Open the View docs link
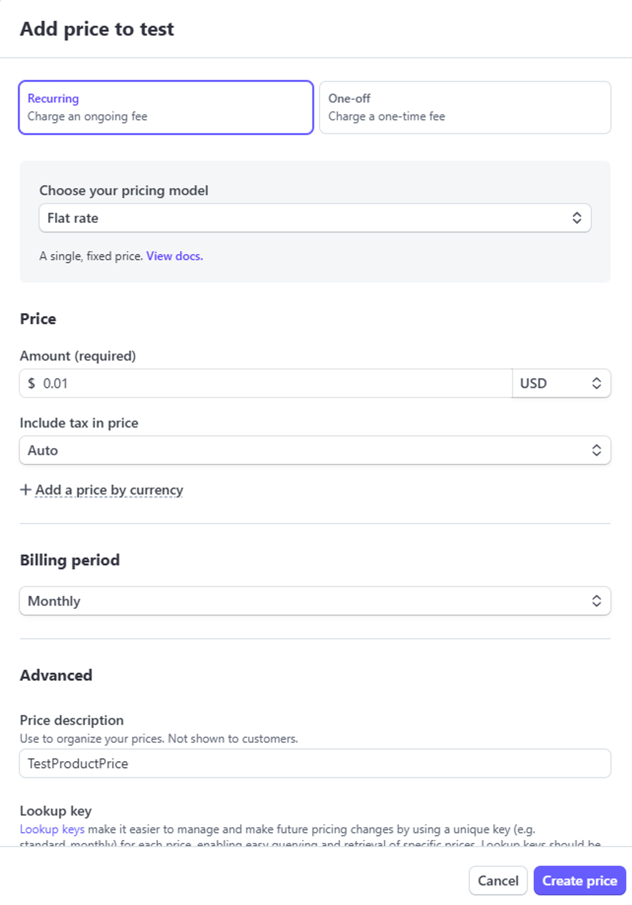This screenshot has width=632, height=905. pos(174,256)
